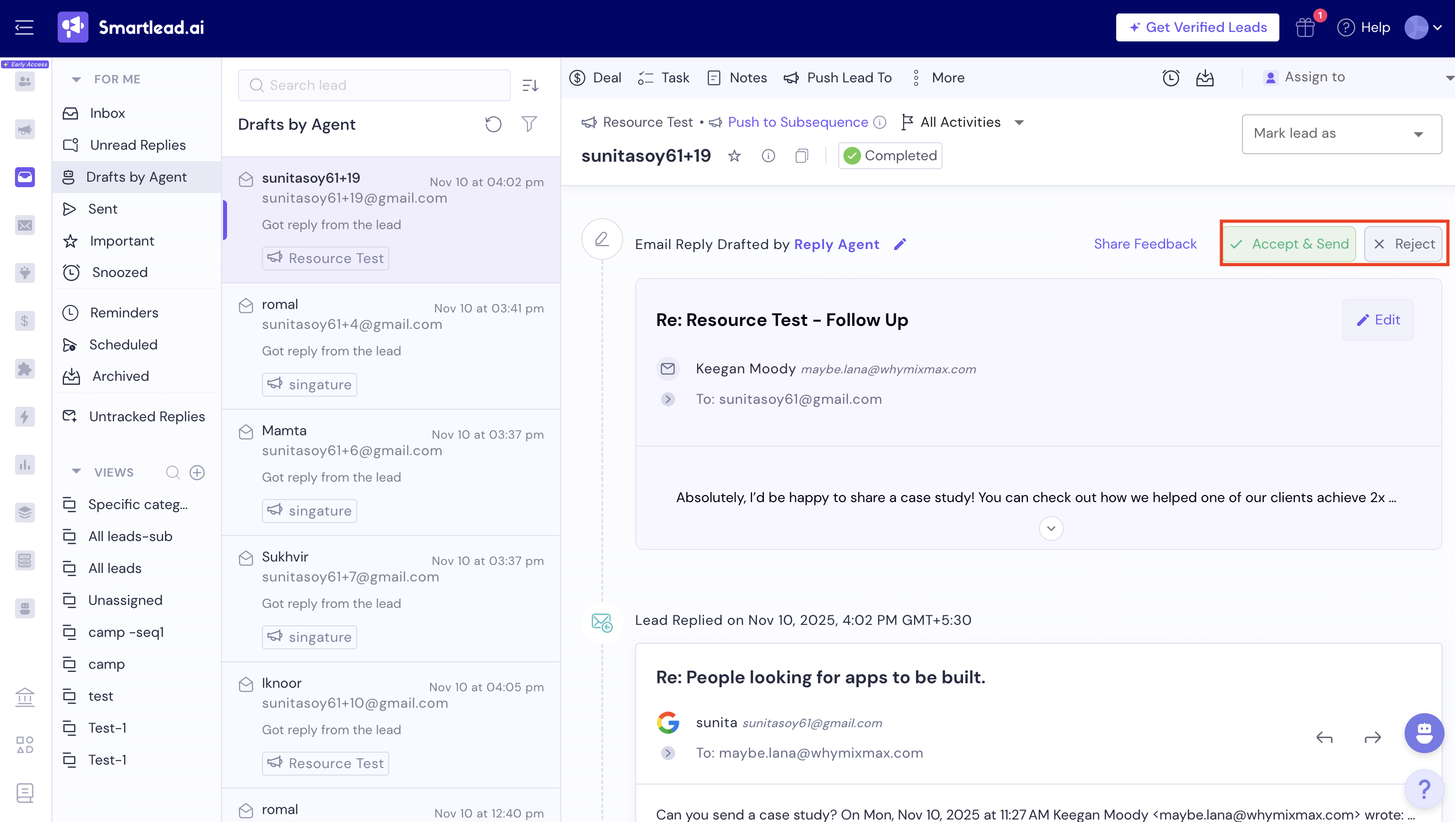The width and height of the screenshot is (1455, 822).
Task: Open Unread Replies folder
Action: [x=137, y=145]
